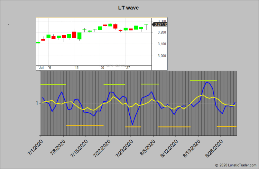Click the blue wave's lowest trough near 7/29

coord(132,124)
